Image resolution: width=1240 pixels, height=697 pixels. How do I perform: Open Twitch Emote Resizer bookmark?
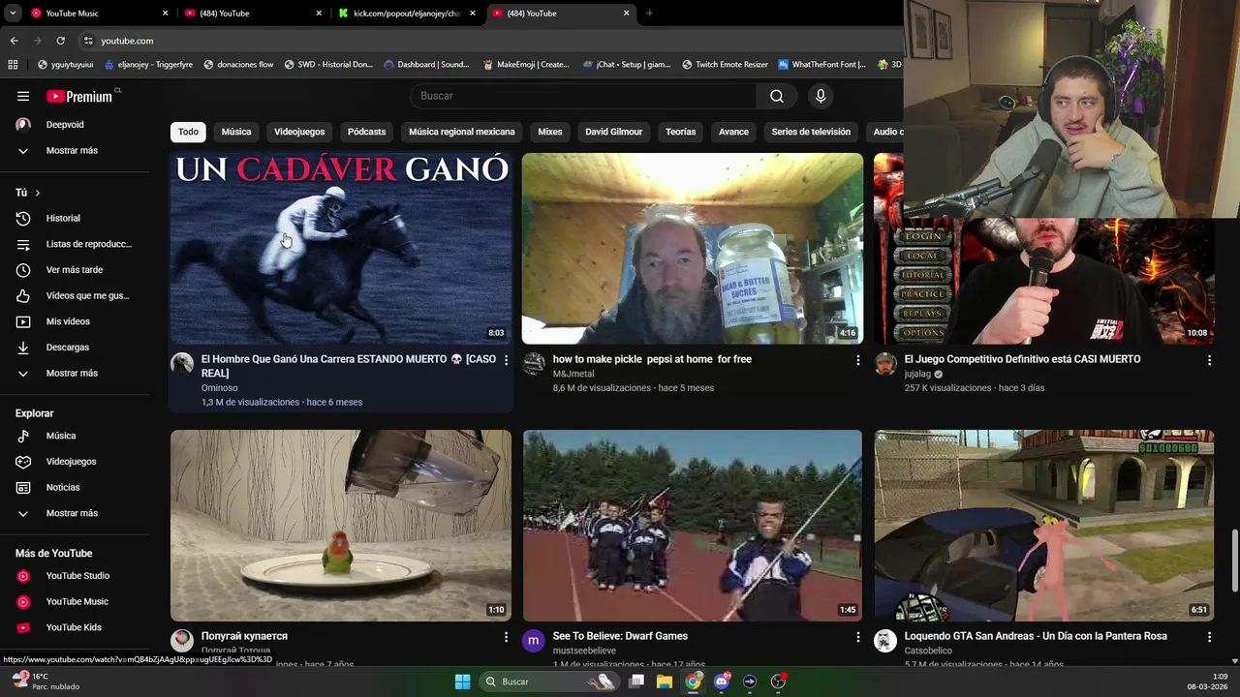point(725,65)
